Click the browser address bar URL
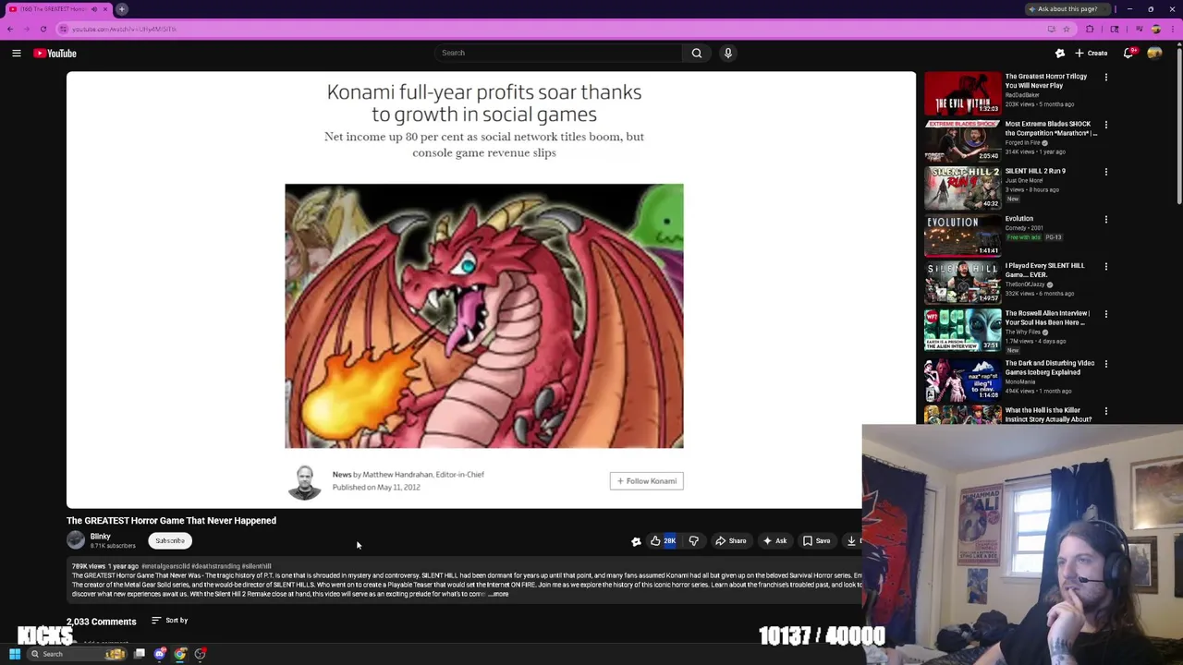Viewport: 1183px width, 665px height. click(124, 29)
